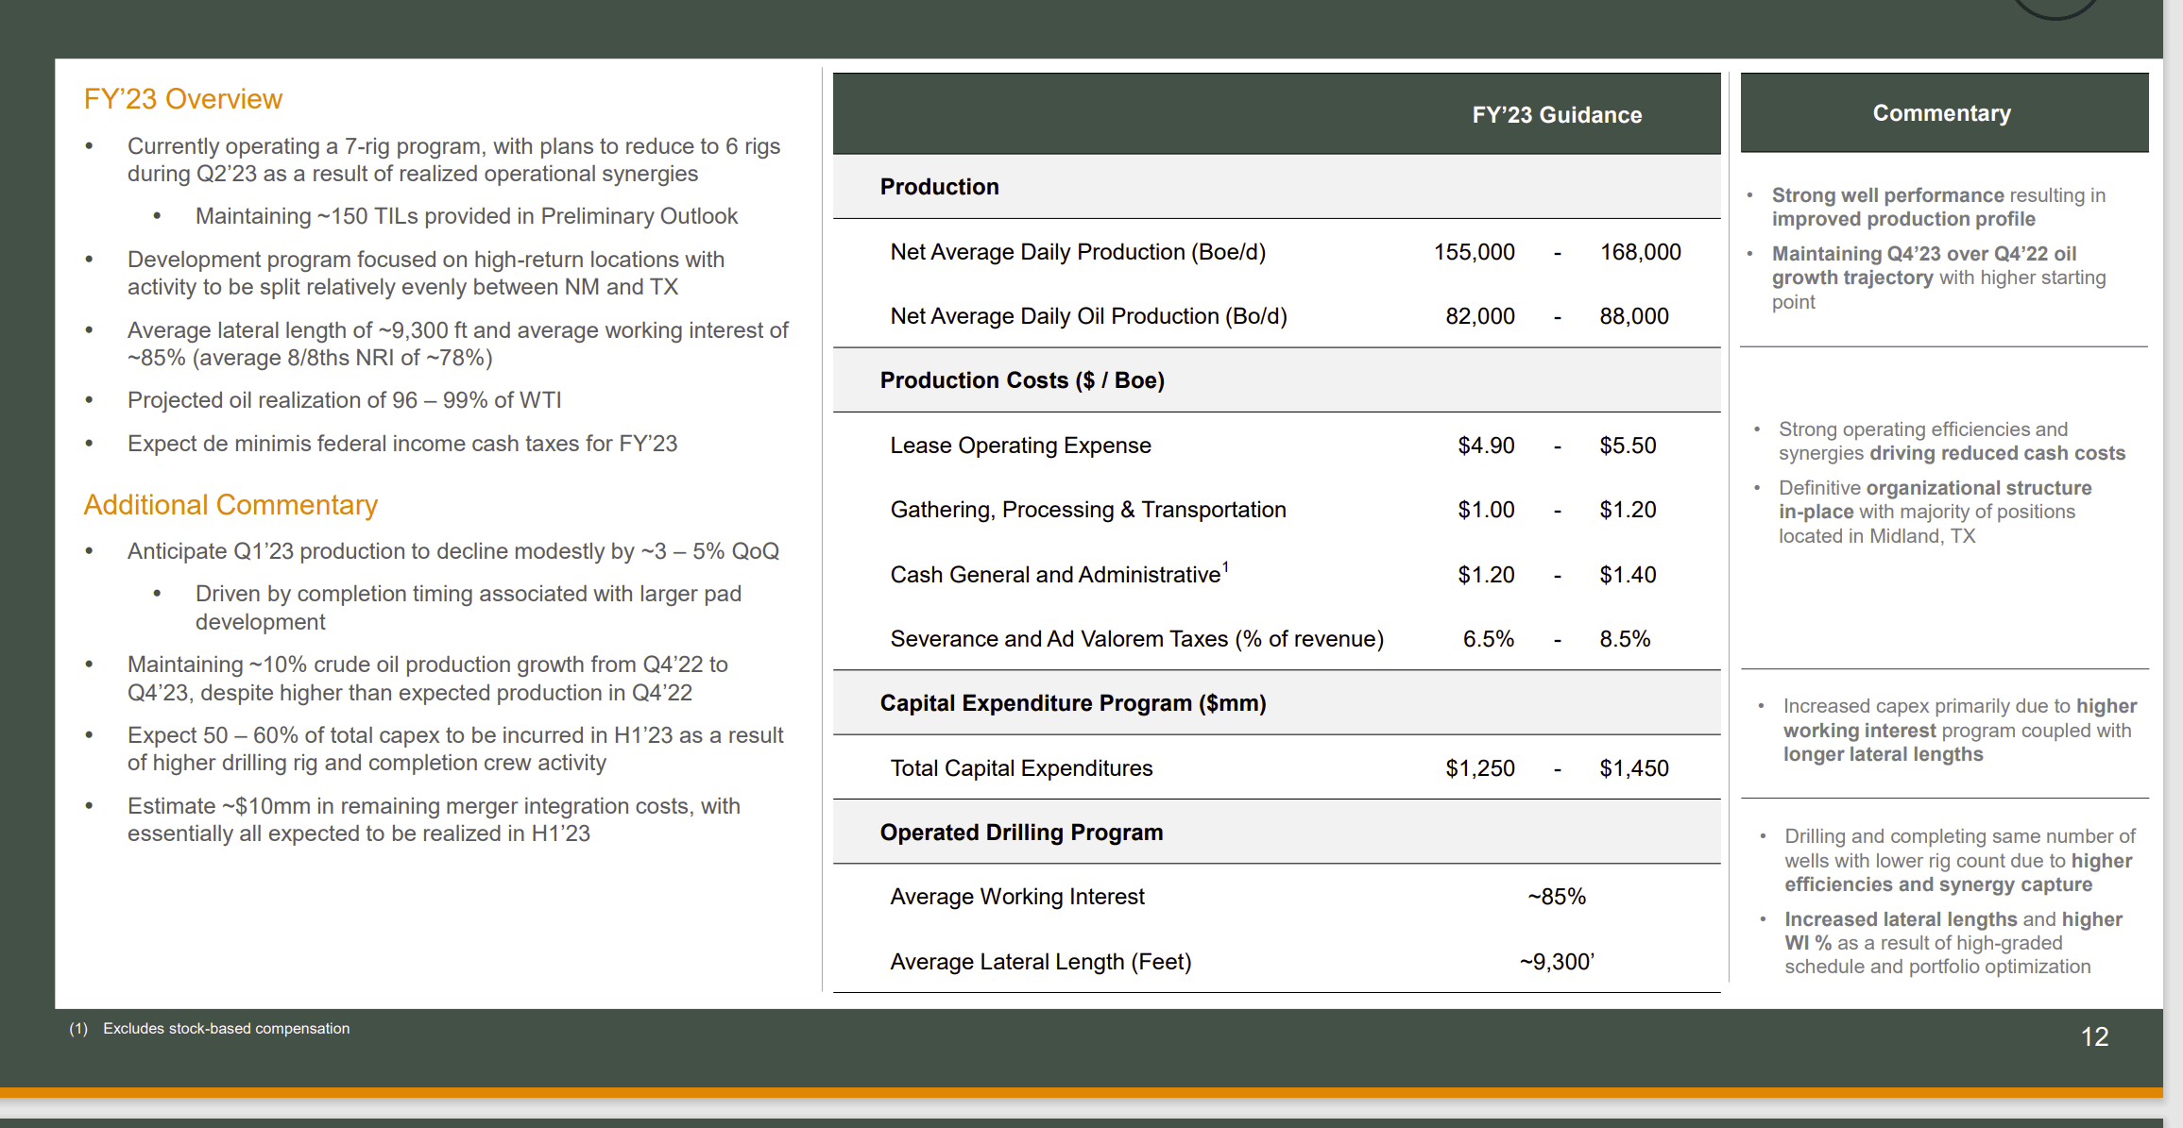
Task: Select the ~85% value
Action: [x=1557, y=897]
